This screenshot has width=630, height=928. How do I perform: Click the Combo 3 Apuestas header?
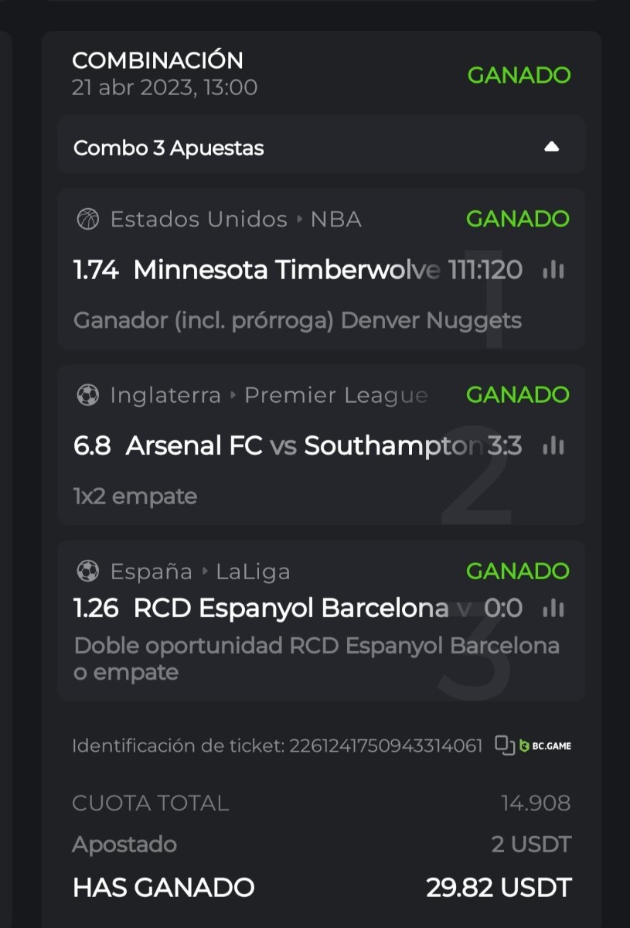[169, 148]
